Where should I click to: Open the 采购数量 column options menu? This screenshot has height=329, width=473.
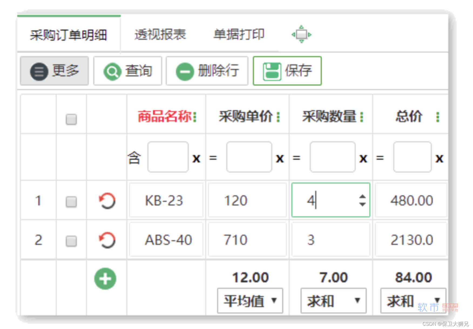(x=361, y=117)
